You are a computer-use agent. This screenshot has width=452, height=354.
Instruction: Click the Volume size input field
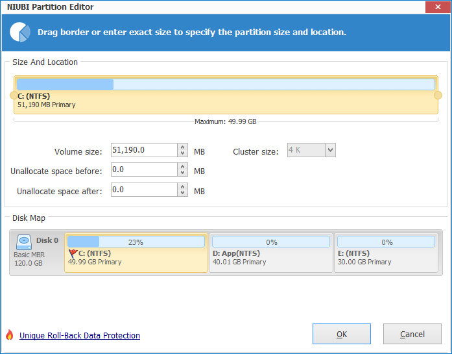[144, 150]
